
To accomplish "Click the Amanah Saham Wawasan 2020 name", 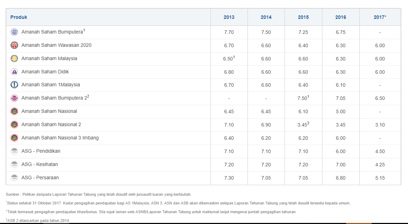I will (57, 45).
